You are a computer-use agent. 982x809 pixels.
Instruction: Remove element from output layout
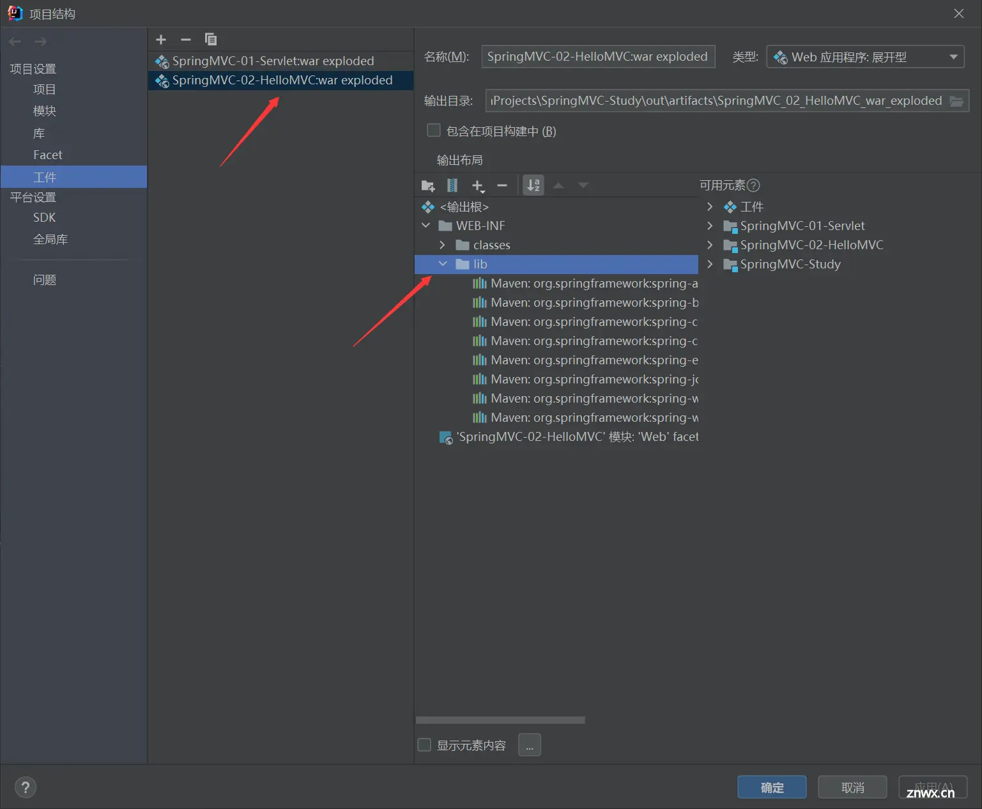click(x=502, y=186)
